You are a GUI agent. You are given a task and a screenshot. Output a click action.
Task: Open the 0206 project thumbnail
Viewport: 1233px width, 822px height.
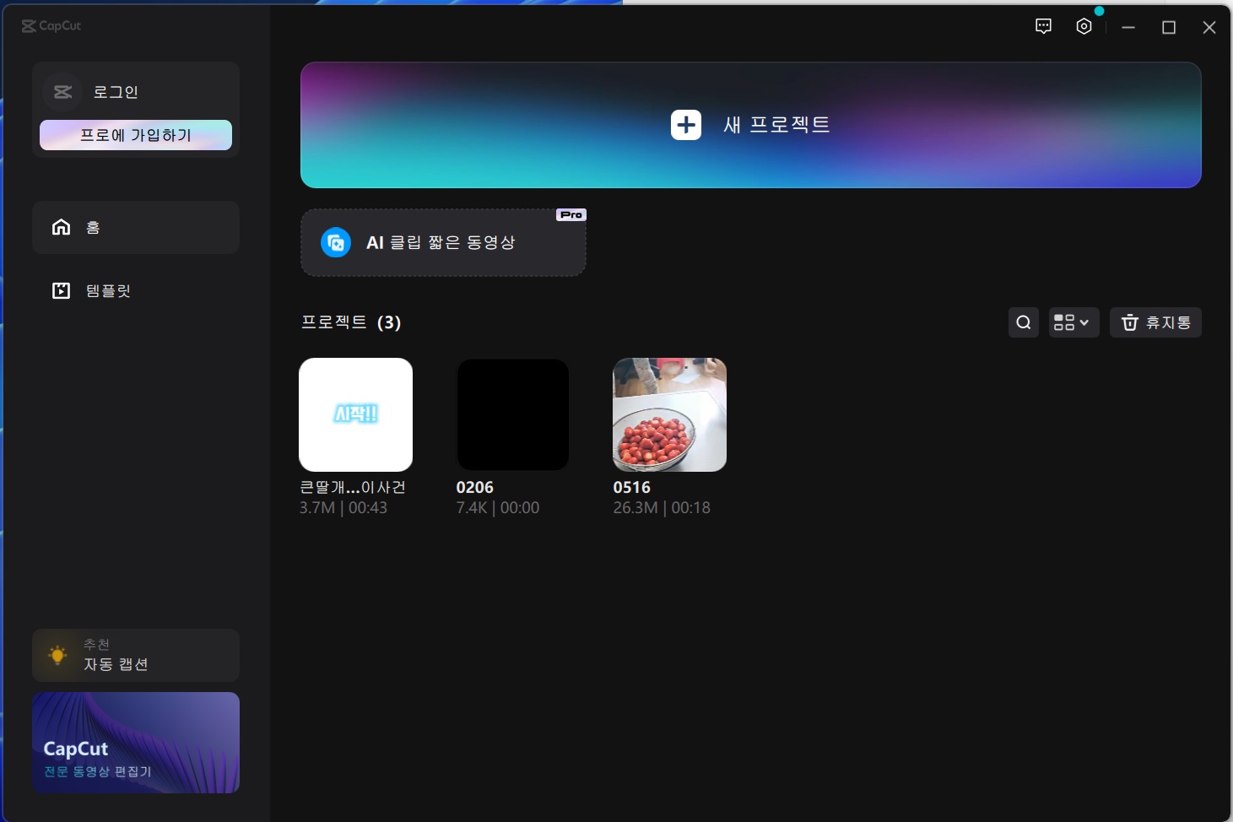click(x=513, y=414)
